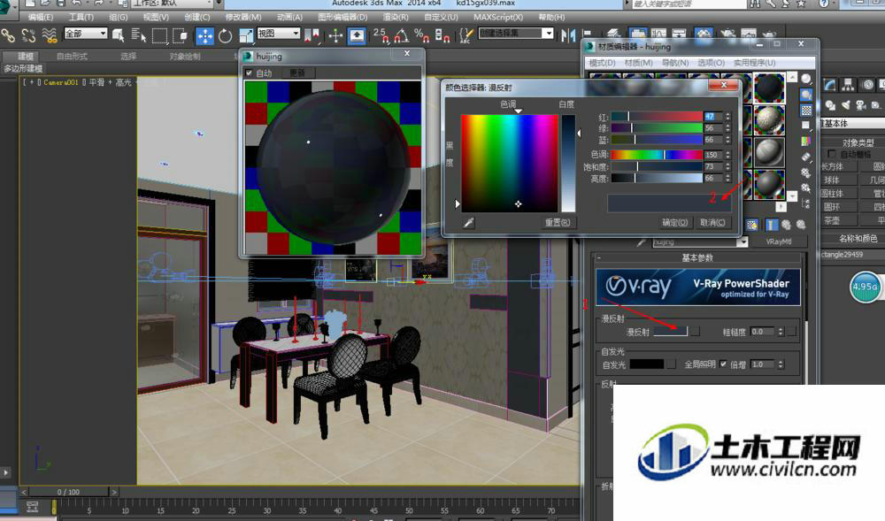This screenshot has width=885, height=521.
Task: Toggle the 2.5D Snaps icon
Action: point(381,35)
